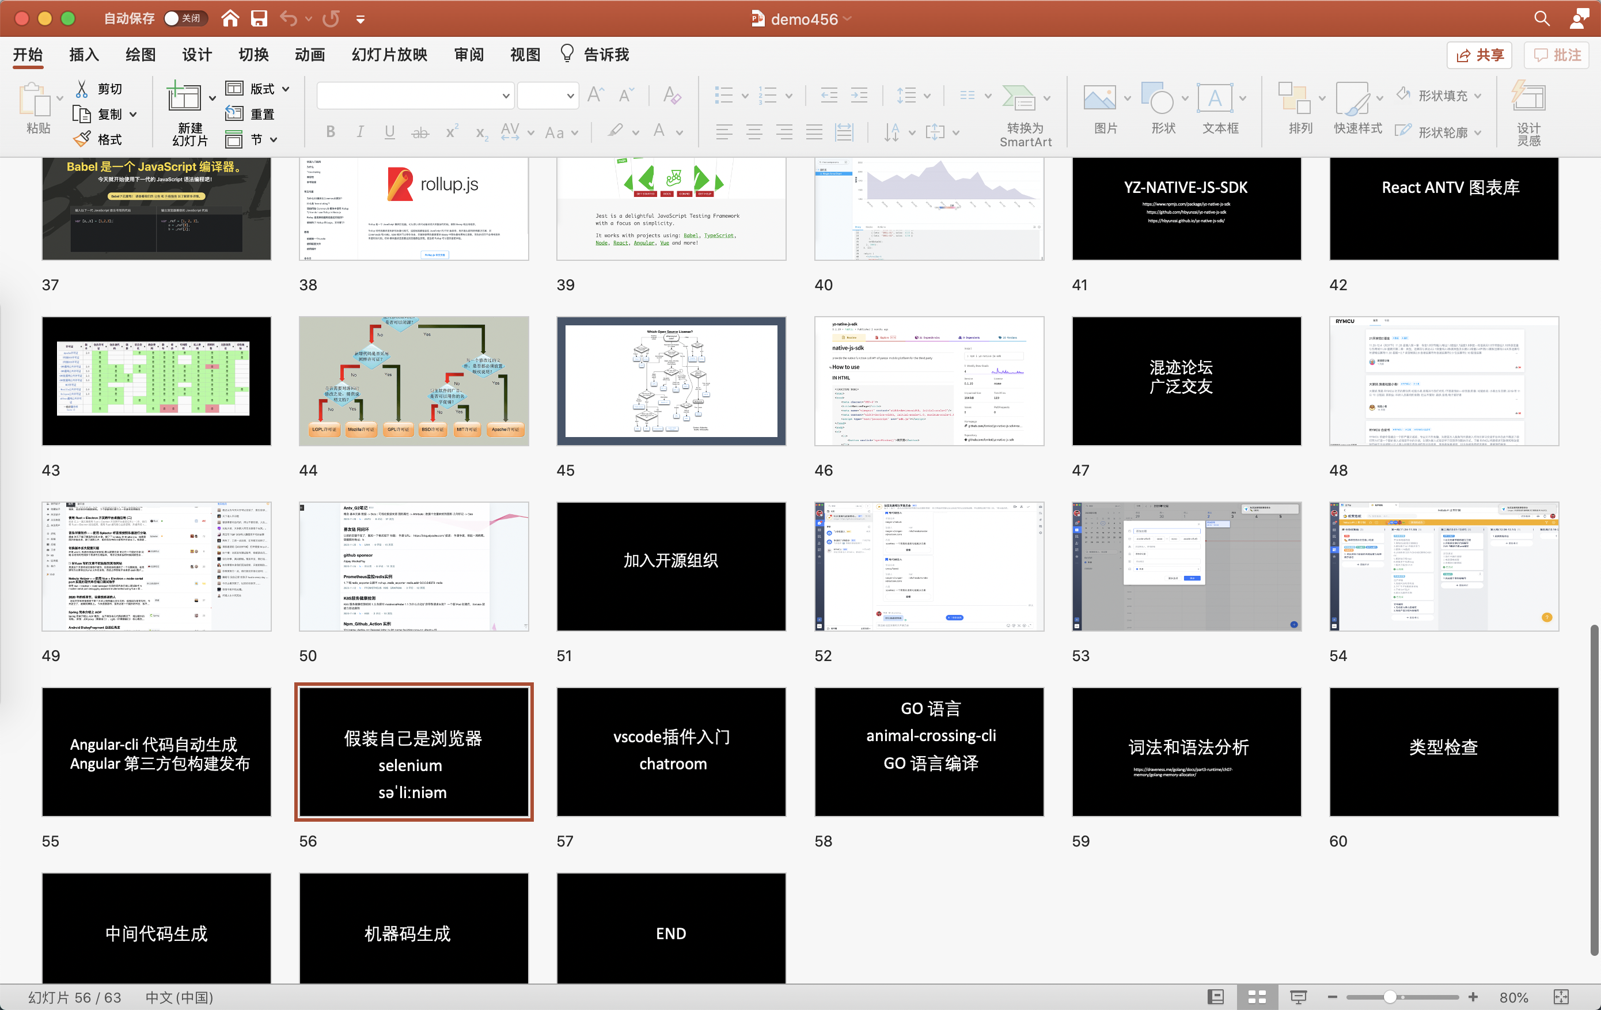Click the Share (共享) button

[x=1479, y=55]
